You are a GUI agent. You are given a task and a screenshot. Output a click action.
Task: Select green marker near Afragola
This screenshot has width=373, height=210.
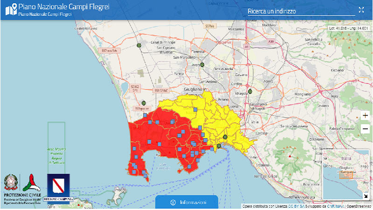pyautogui.click(x=250, y=91)
